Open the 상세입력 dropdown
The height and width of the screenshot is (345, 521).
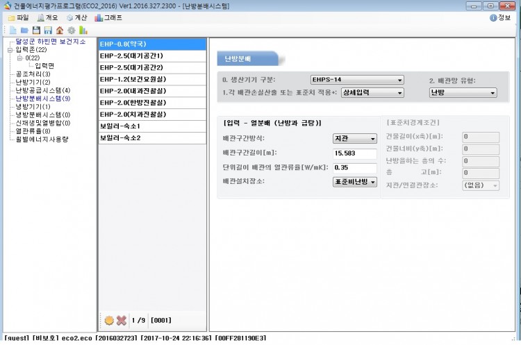click(x=372, y=92)
